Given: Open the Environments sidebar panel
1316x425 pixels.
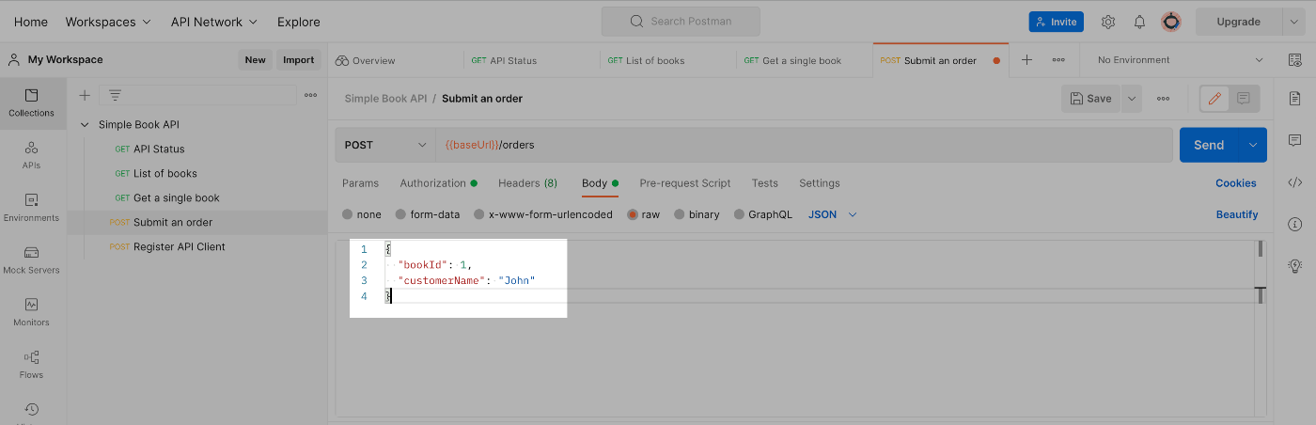Looking at the screenshot, I should click(x=31, y=208).
